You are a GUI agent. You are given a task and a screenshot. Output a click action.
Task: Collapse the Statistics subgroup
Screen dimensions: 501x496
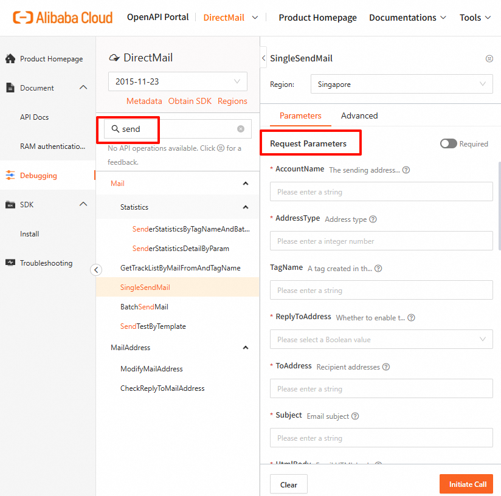tap(246, 207)
